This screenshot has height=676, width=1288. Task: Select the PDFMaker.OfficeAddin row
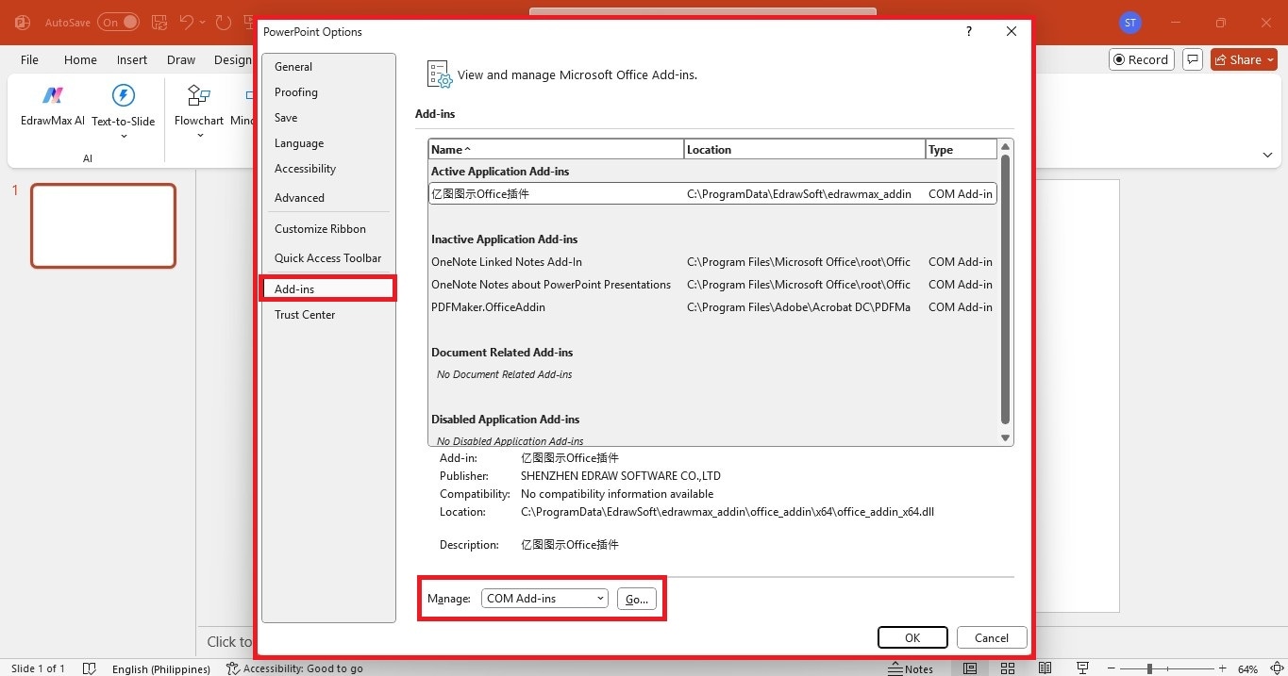click(x=712, y=307)
